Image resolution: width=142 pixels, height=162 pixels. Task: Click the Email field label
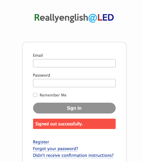(x=38, y=55)
